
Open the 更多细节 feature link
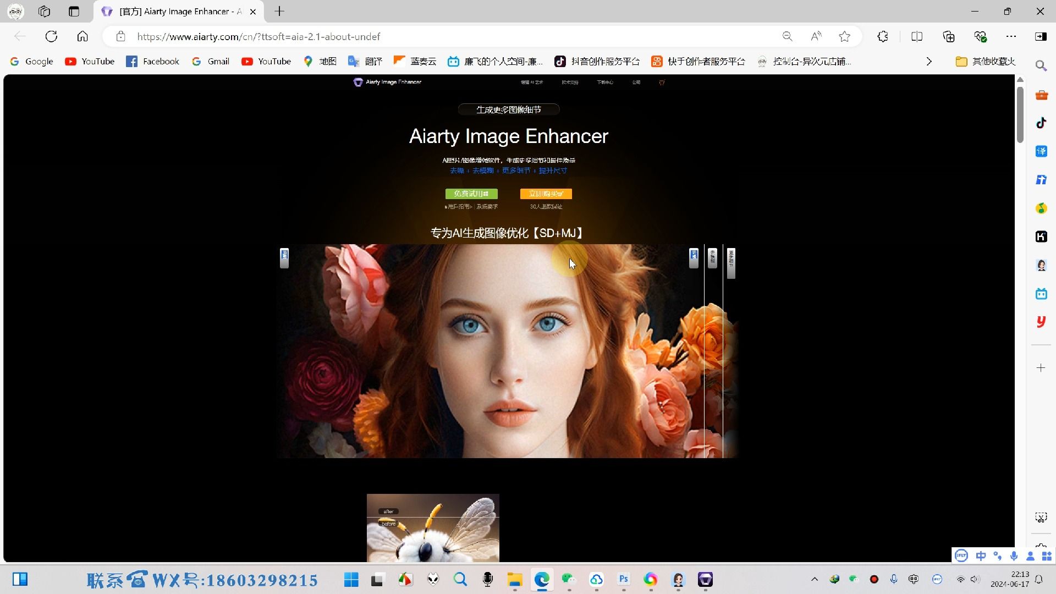tap(516, 171)
